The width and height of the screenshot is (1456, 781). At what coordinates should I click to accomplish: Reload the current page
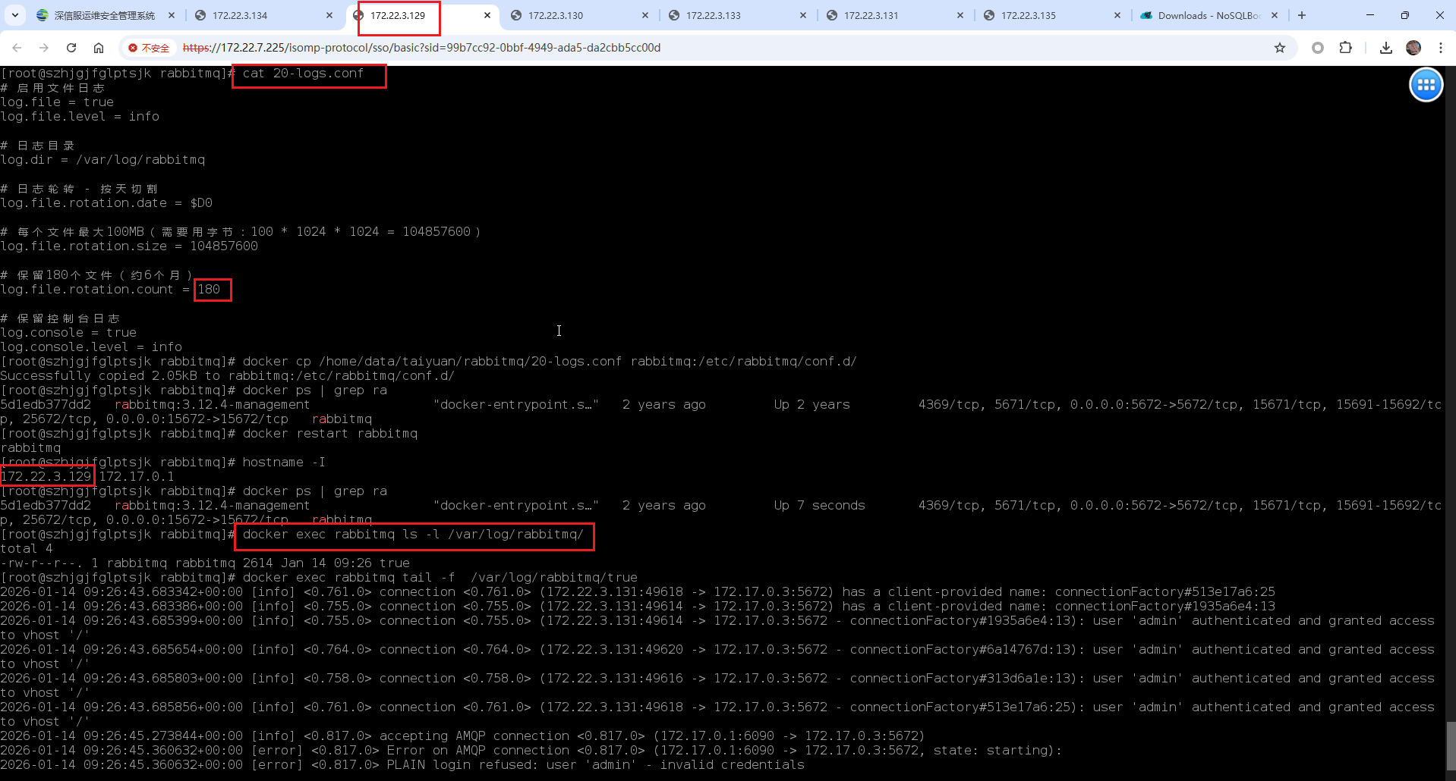[71, 48]
